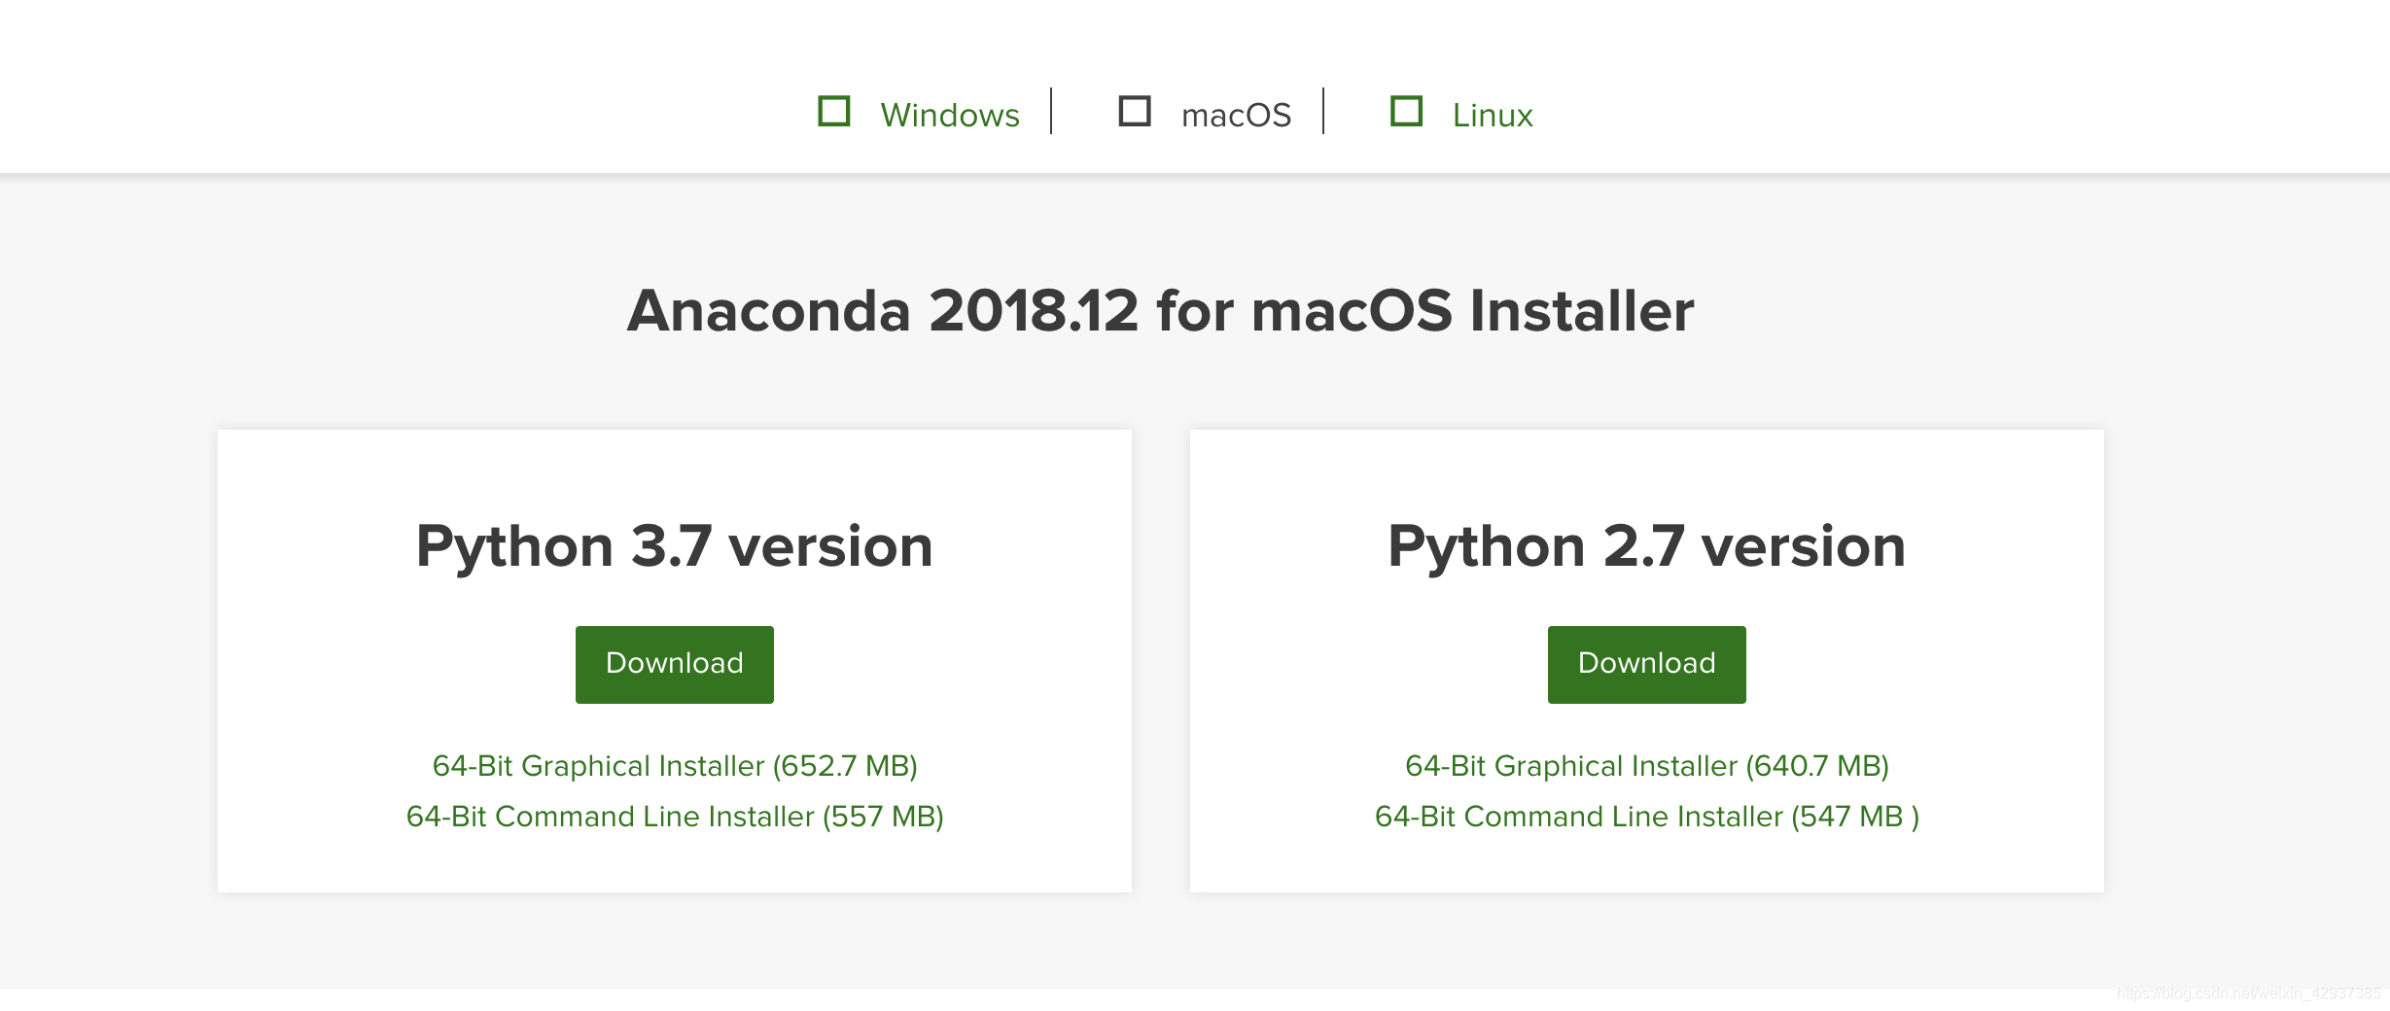The width and height of the screenshot is (2390, 1011).
Task: Select the Windows platform checkbox icon
Action: point(834,111)
